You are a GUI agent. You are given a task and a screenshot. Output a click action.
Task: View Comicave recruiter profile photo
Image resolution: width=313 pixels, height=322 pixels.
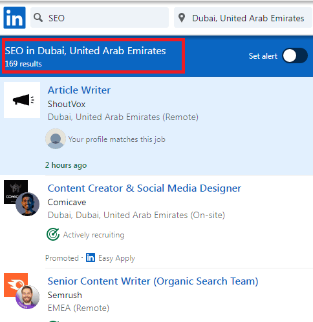(27, 204)
